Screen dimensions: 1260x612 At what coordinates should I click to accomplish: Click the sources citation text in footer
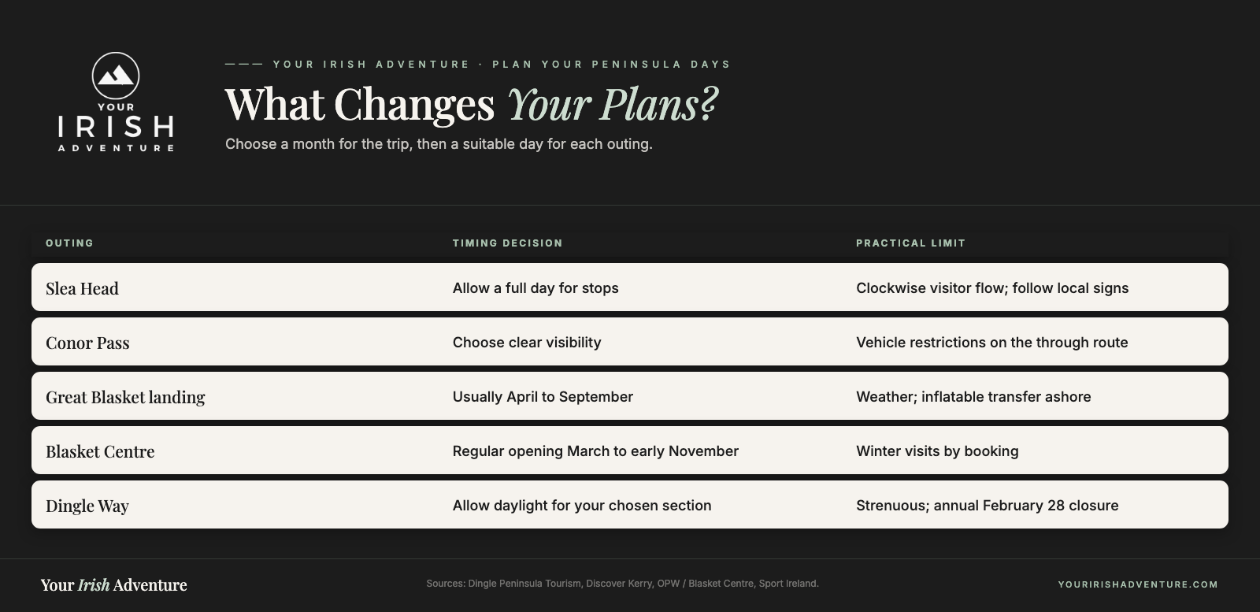tap(622, 584)
